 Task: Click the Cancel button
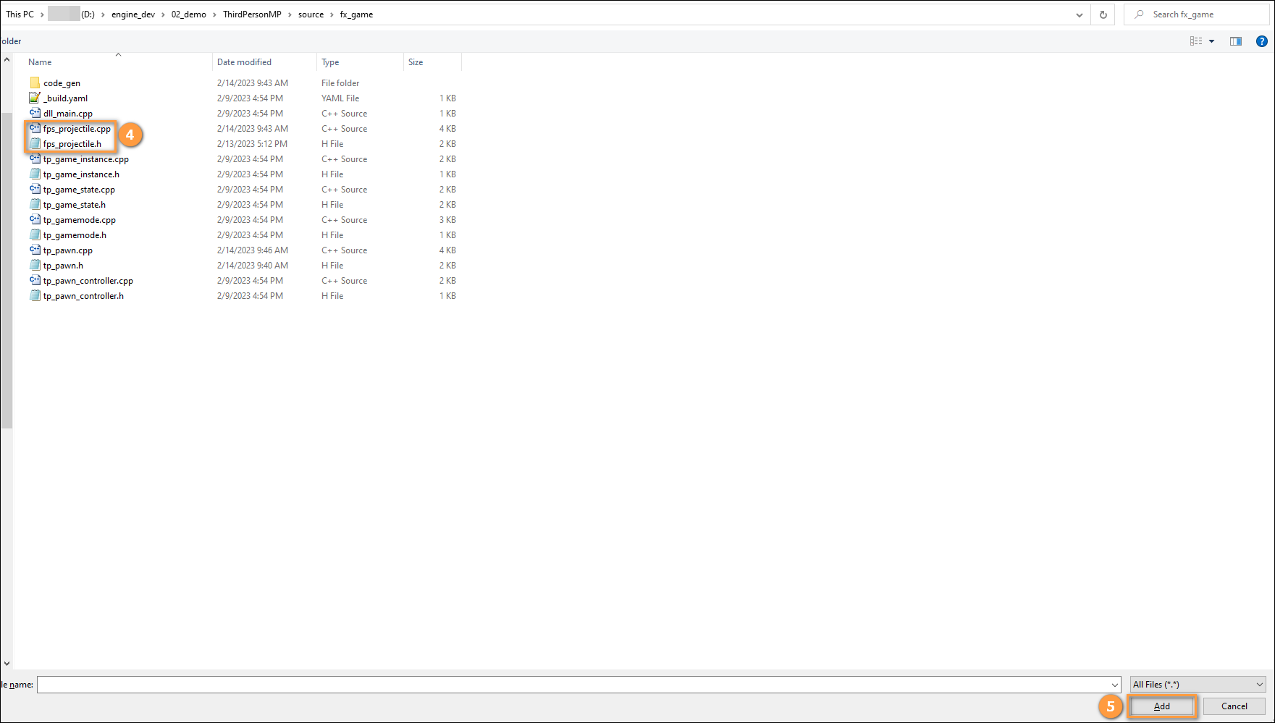[1234, 706]
